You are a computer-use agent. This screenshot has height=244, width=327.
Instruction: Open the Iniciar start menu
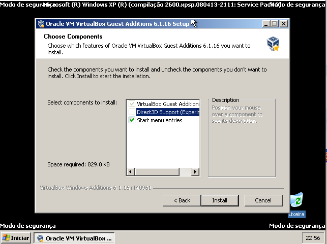point(16,238)
